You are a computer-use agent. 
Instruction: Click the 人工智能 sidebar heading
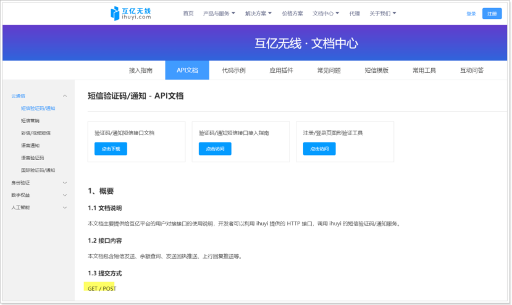coord(20,207)
